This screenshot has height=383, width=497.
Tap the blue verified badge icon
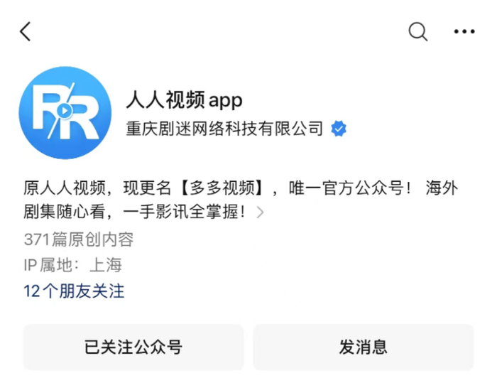click(x=339, y=129)
